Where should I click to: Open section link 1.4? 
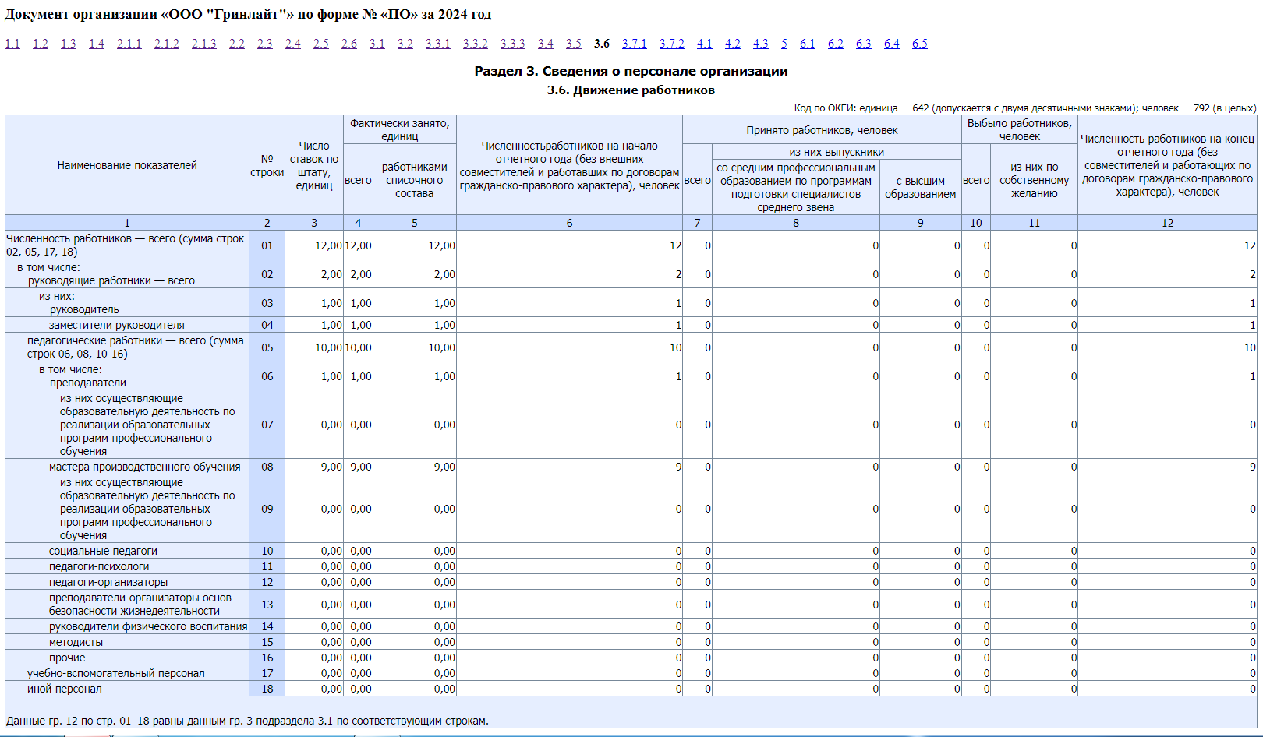(x=97, y=44)
